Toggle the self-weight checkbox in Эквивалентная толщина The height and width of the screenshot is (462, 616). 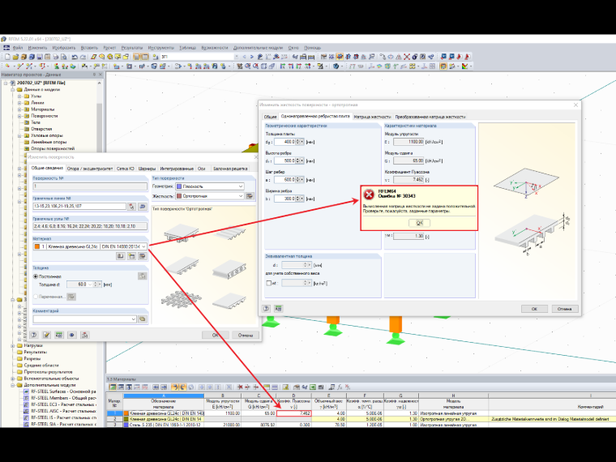point(269,283)
